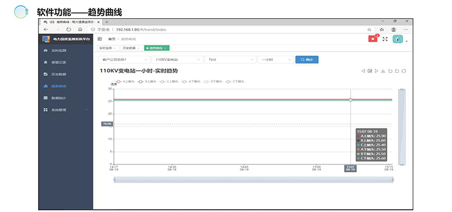Screen dimensions: 452x212
Task: Open a new browser tab with plus
Action: [x=107, y=22]
